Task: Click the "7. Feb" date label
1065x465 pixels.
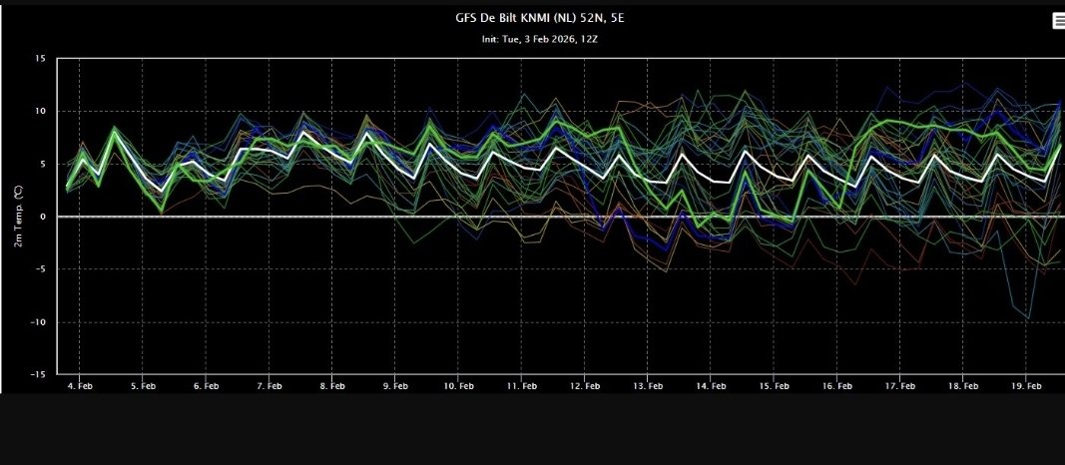Action: click(x=268, y=386)
